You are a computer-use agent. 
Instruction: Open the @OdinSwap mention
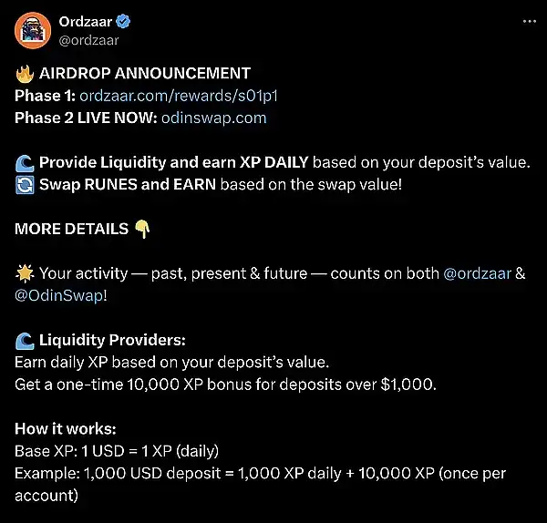pyautogui.click(x=60, y=296)
